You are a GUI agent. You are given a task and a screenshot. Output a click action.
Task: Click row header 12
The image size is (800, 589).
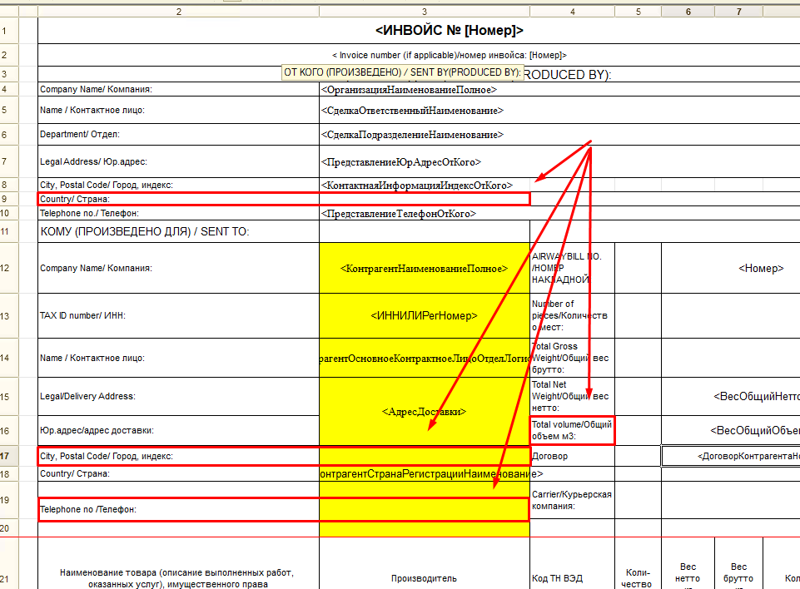(8, 268)
